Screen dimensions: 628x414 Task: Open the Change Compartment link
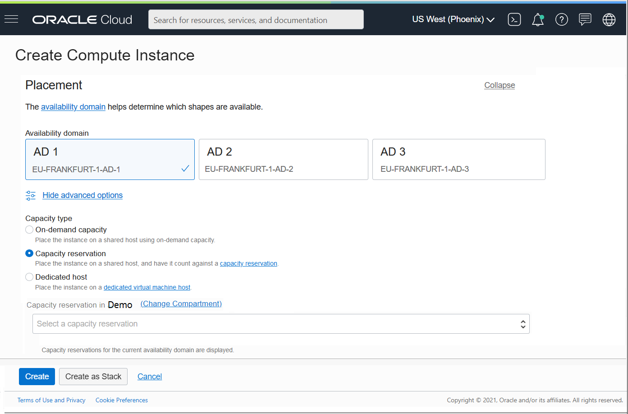(181, 304)
